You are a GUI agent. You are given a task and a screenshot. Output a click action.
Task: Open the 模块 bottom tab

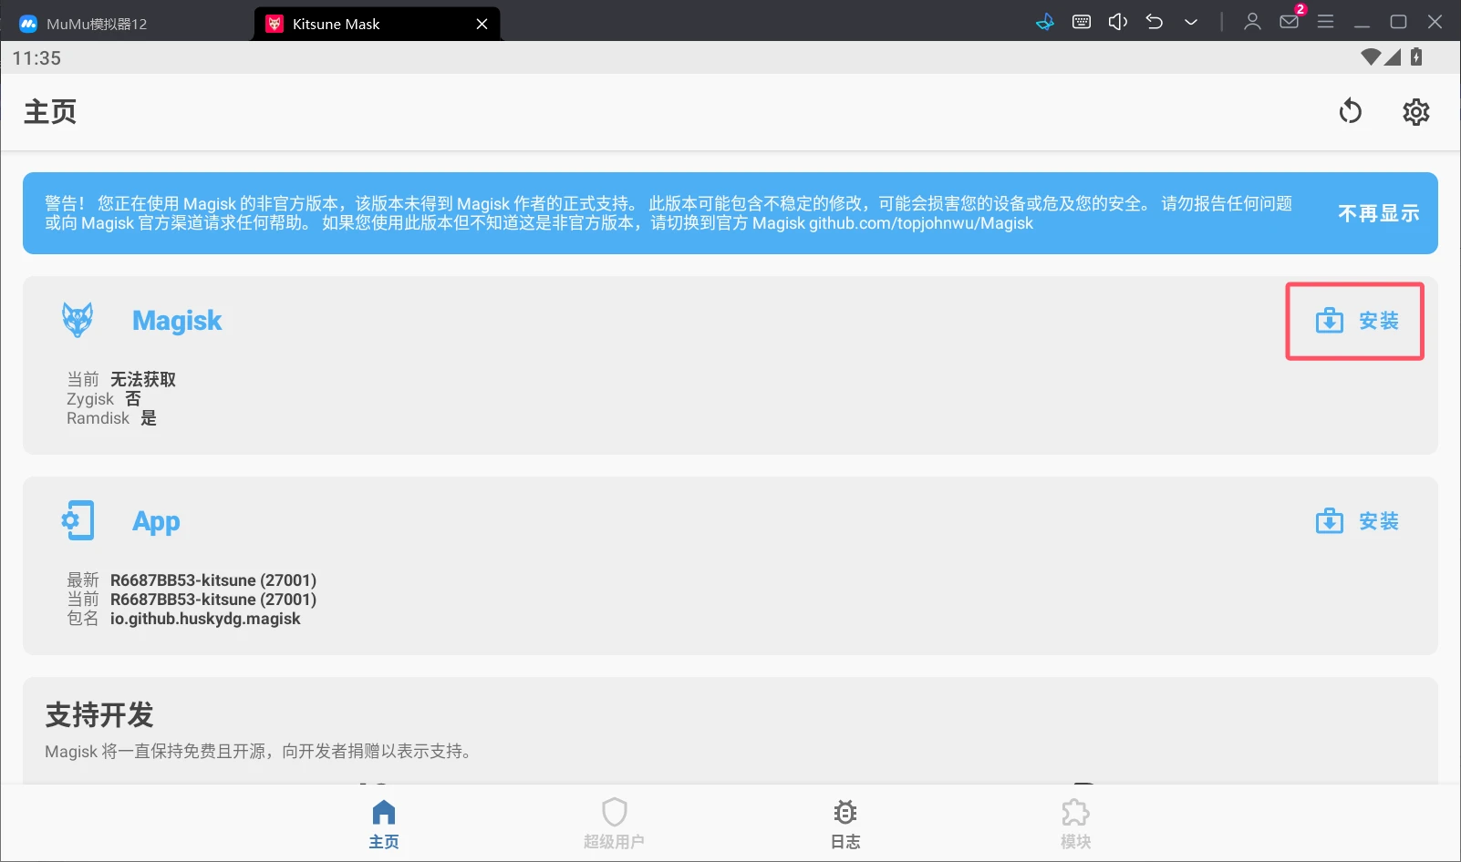[1075, 823]
